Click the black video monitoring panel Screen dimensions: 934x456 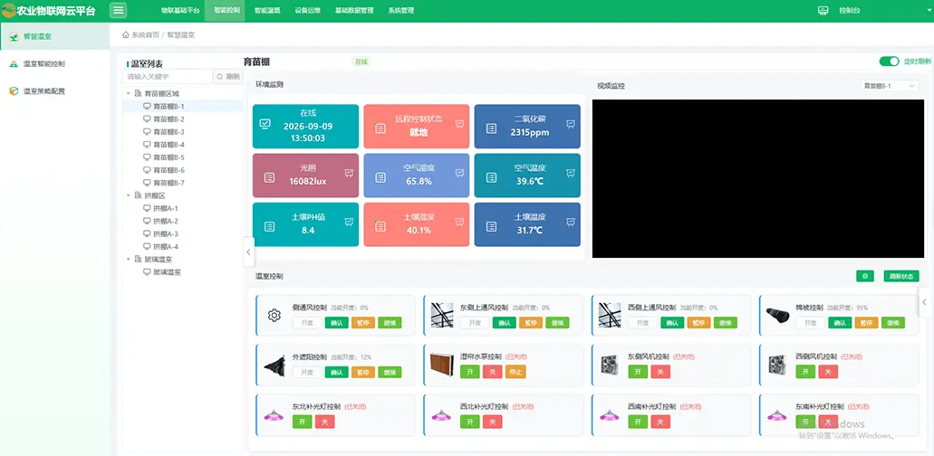(x=757, y=178)
